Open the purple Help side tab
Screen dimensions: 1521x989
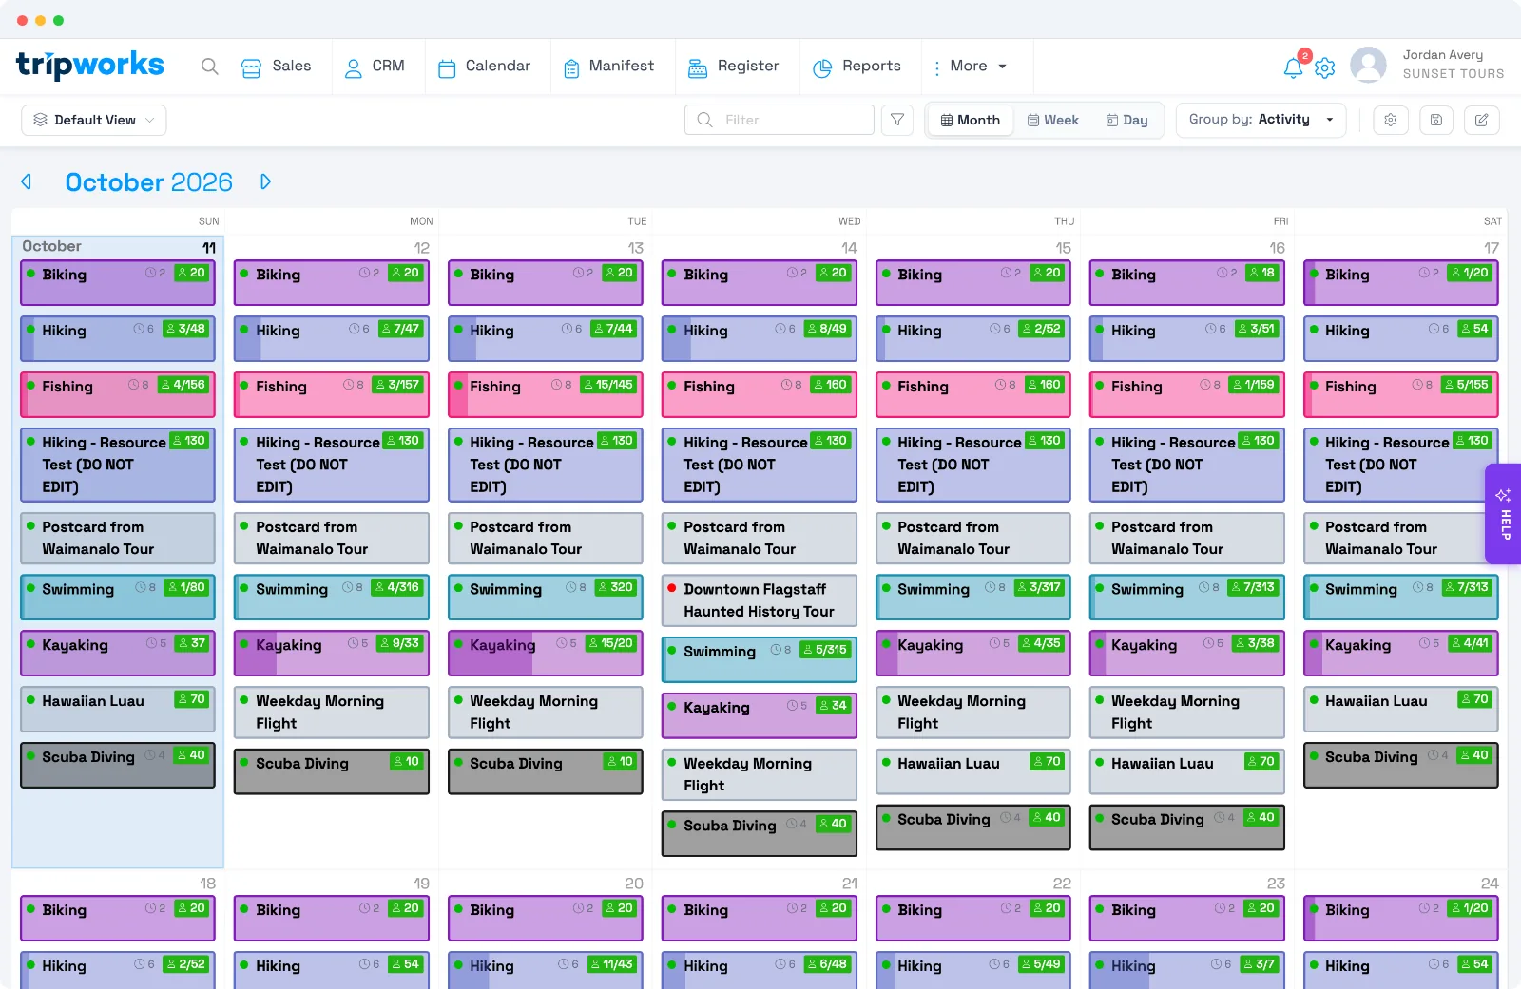1504,514
